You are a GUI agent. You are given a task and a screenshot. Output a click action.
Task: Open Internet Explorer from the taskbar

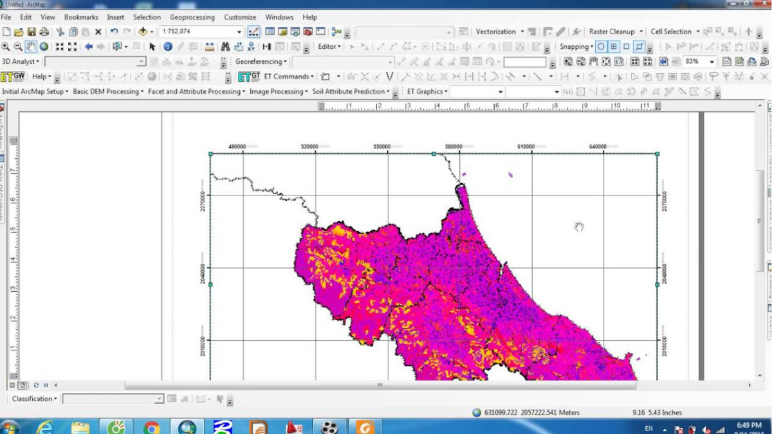(x=45, y=428)
